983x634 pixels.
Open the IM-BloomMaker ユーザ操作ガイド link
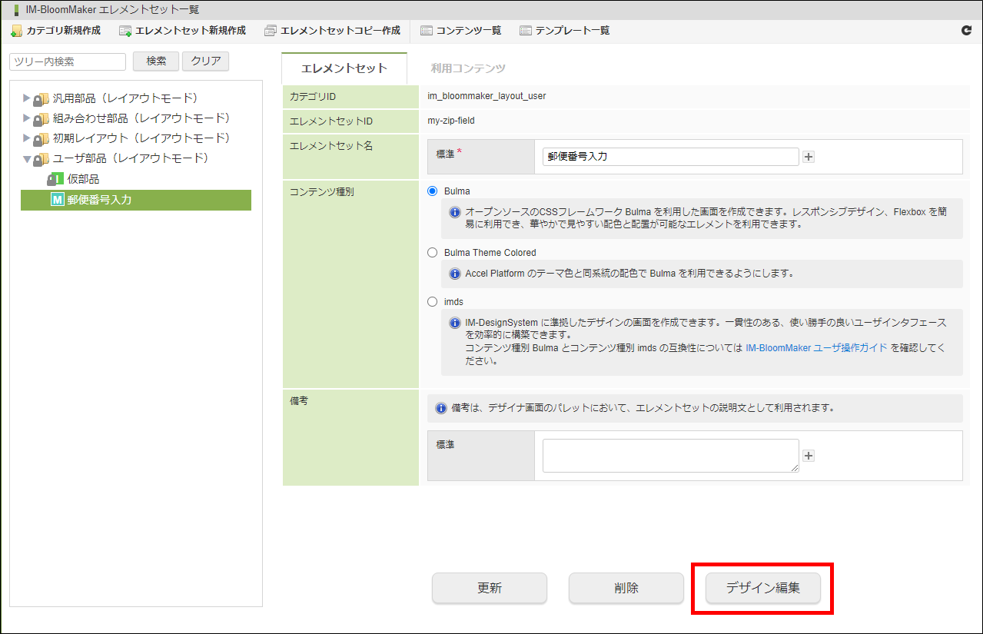[816, 347]
